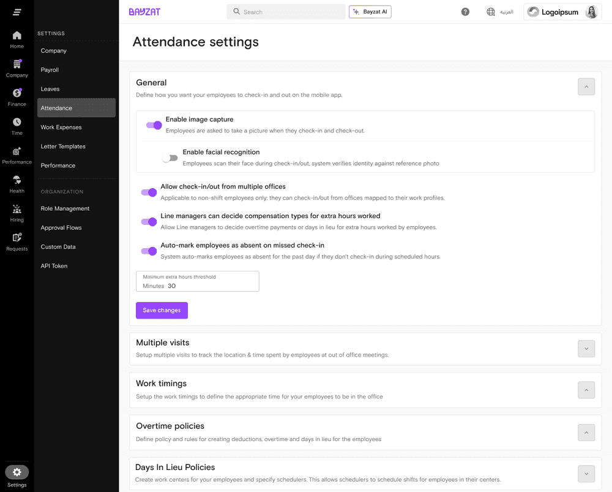Enable facial recognition toggle
612x492 pixels.
(170, 157)
